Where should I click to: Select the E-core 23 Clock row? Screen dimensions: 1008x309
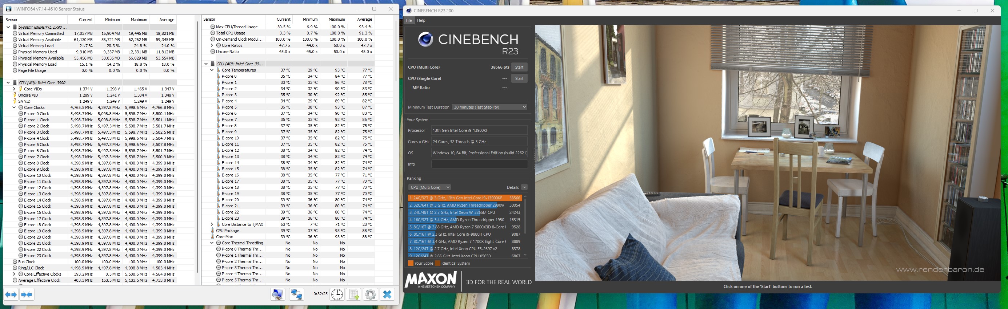(91, 256)
